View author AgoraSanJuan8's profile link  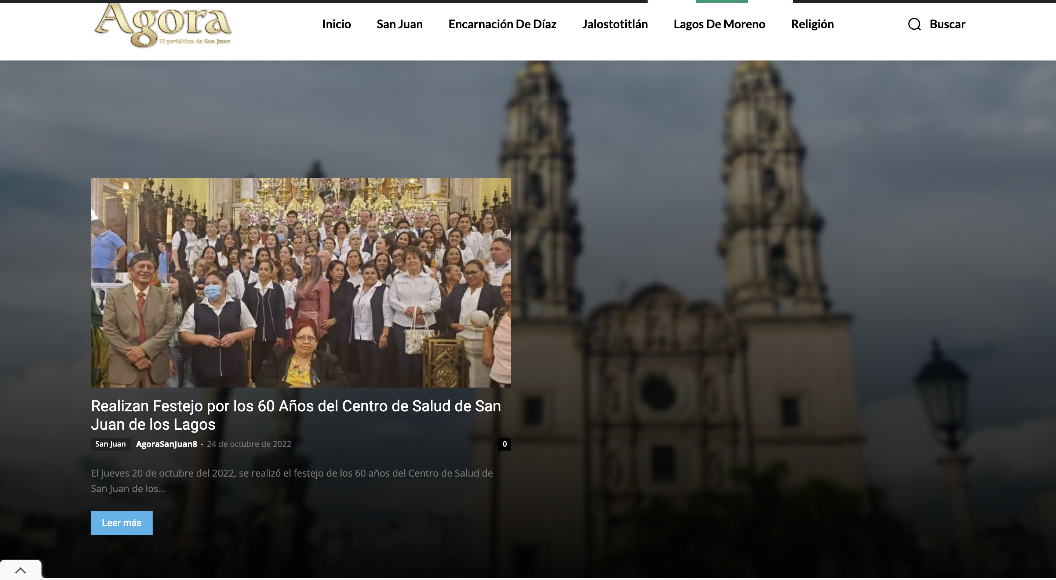(167, 444)
